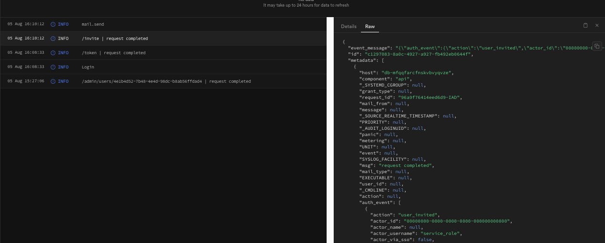Copy the log entry using the panel header clipboard icon
This screenshot has height=243, width=605.
[585, 26]
